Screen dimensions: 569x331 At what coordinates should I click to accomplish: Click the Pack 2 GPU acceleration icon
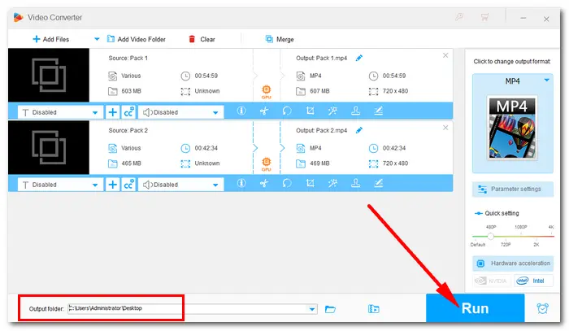(x=267, y=163)
